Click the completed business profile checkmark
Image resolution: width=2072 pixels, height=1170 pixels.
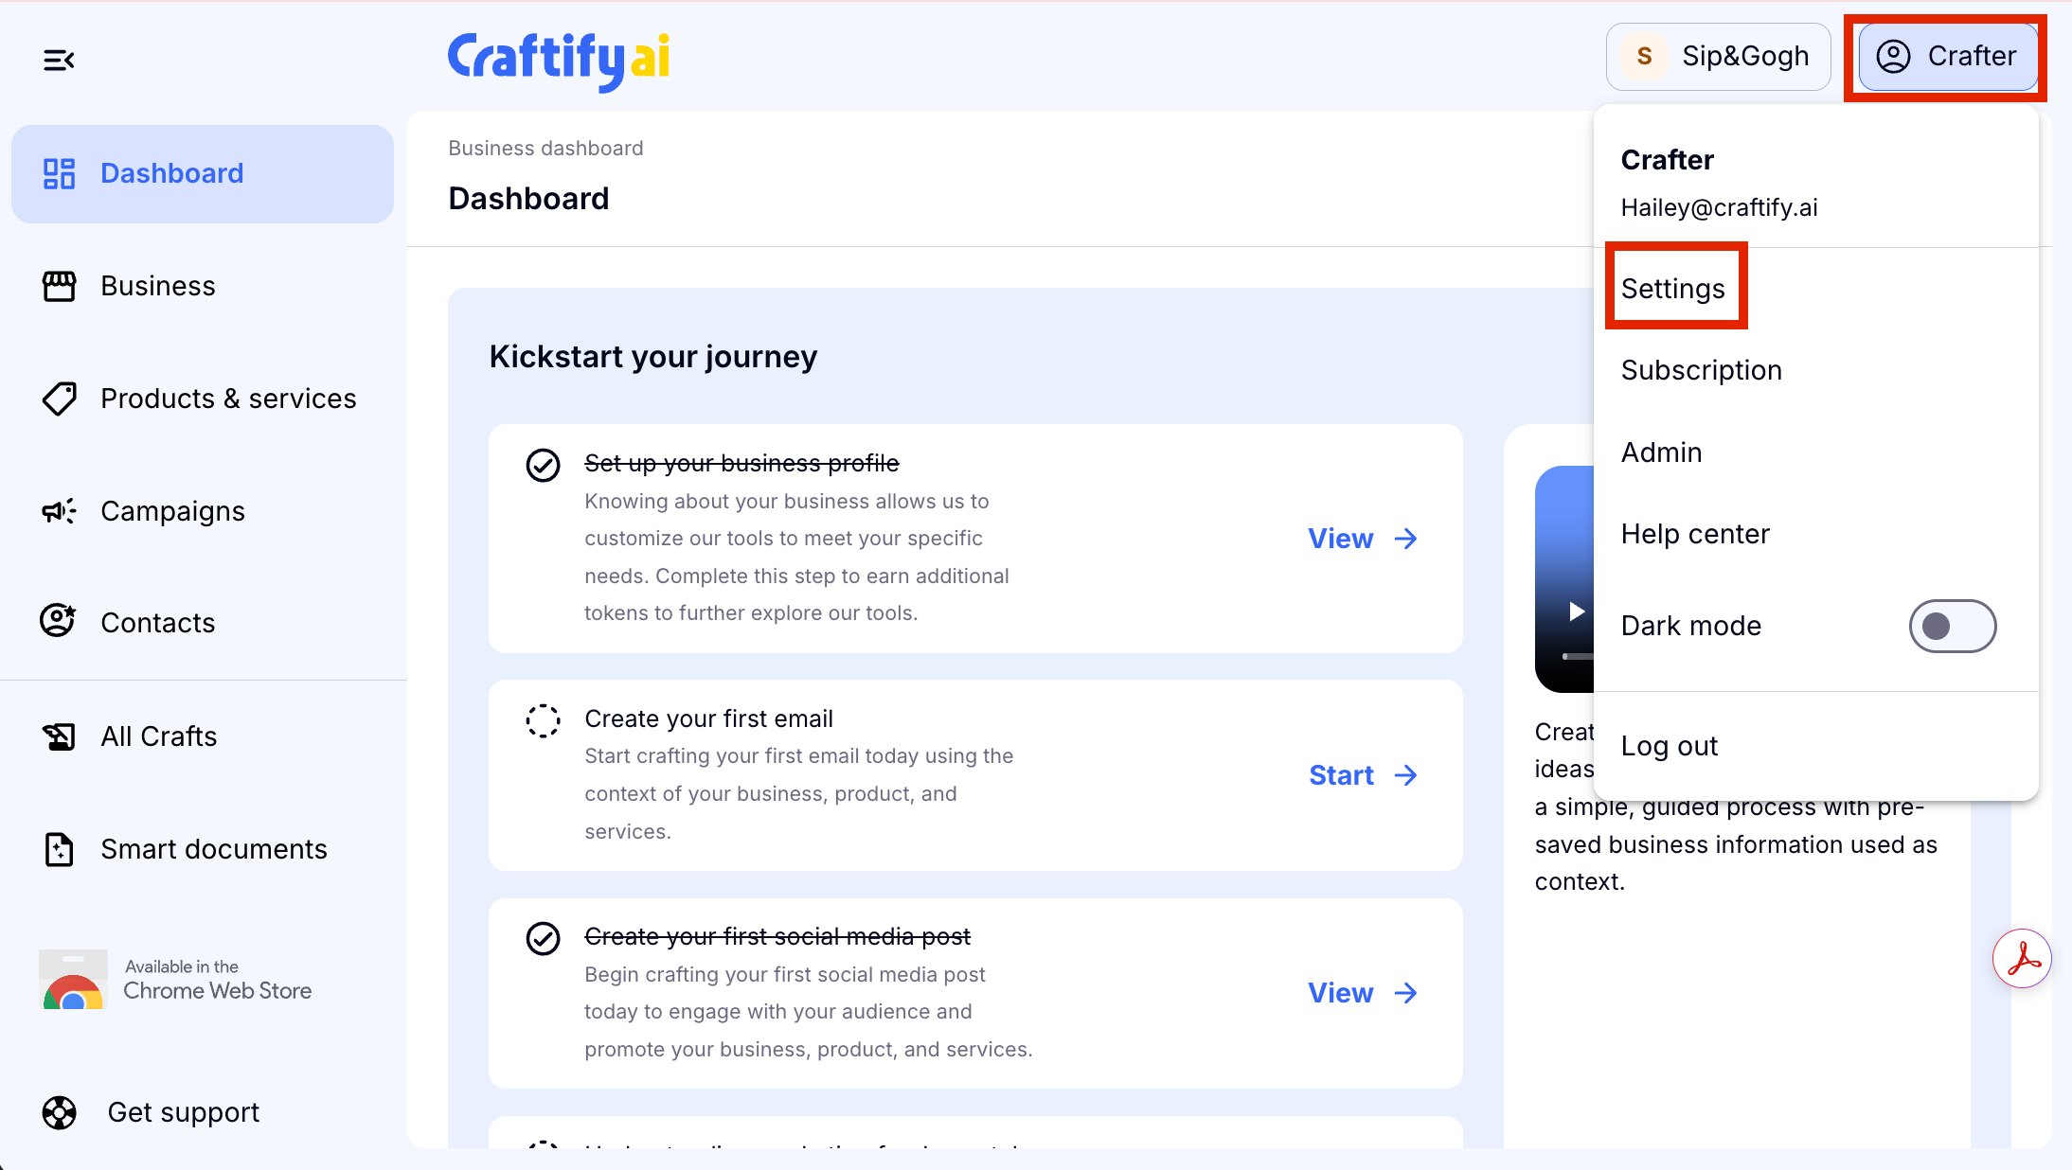pos(544,465)
